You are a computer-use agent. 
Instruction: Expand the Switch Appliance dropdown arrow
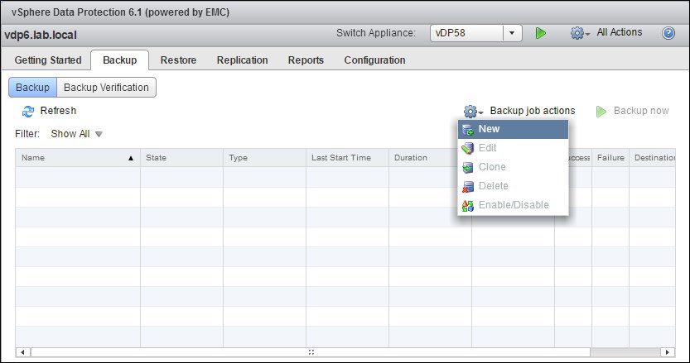[512, 33]
